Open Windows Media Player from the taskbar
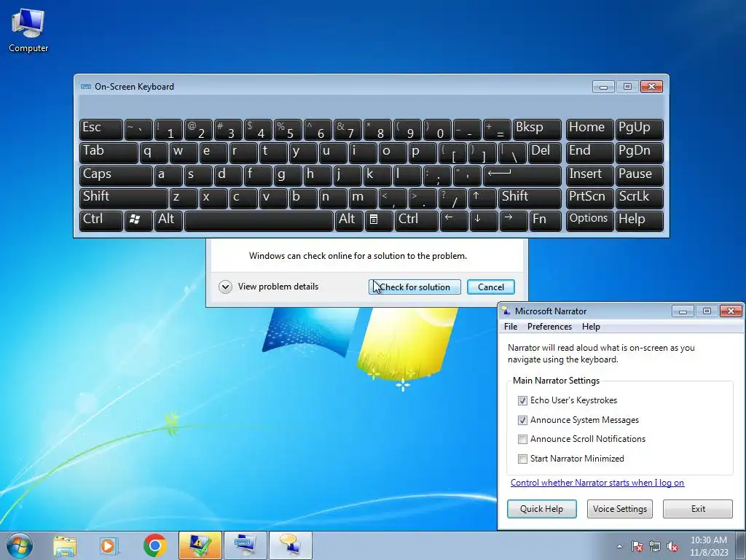Screen dimensions: 746x560 tap(109, 545)
